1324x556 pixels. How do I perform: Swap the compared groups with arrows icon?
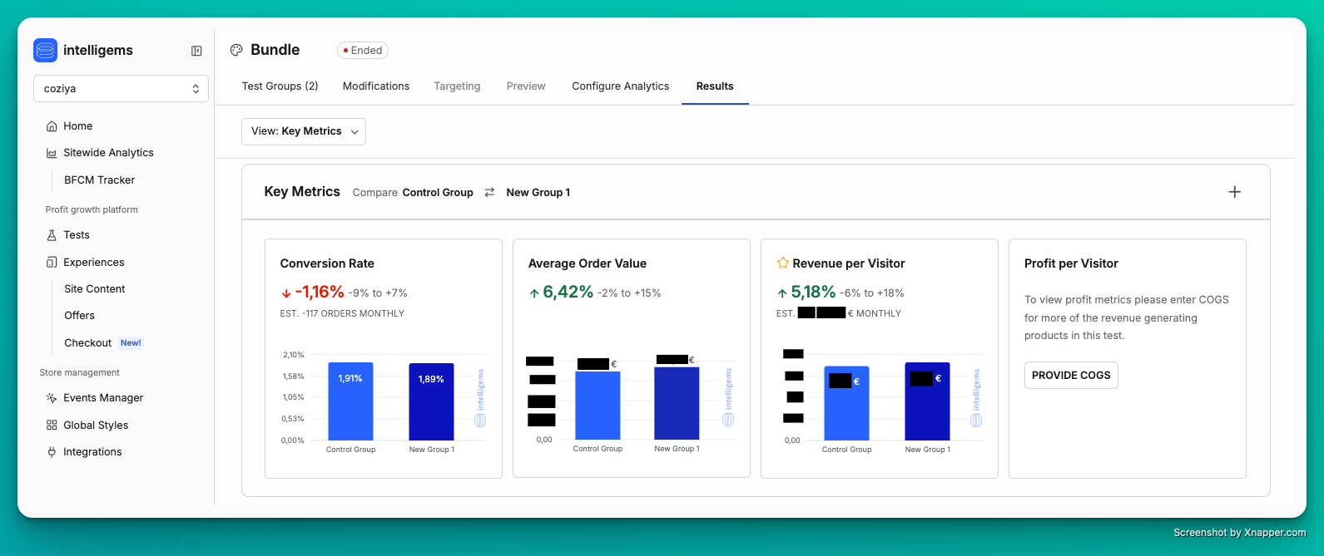point(489,192)
